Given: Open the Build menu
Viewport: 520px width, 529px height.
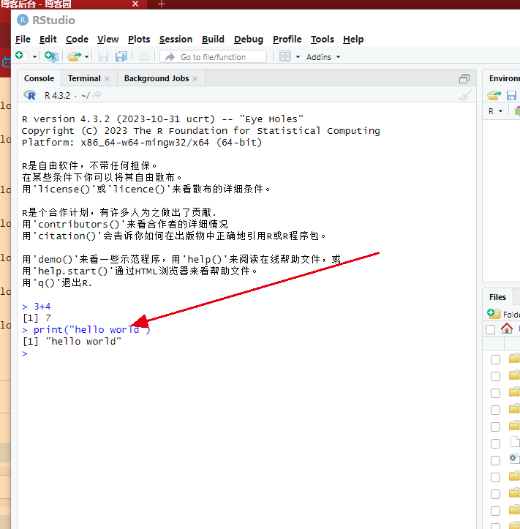Looking at the screenshot, I should click(213, 39).
